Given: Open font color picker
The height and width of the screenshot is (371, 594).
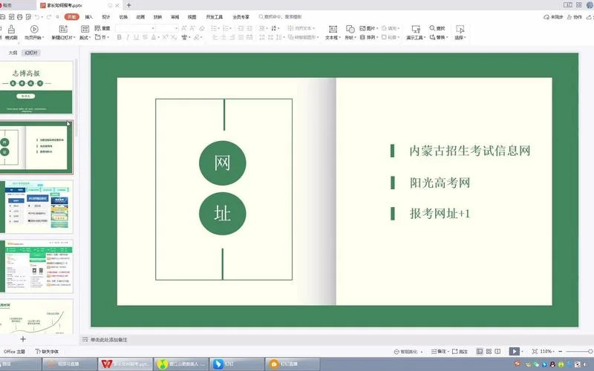Looking at the screenshot, I should tap(154, 37).
